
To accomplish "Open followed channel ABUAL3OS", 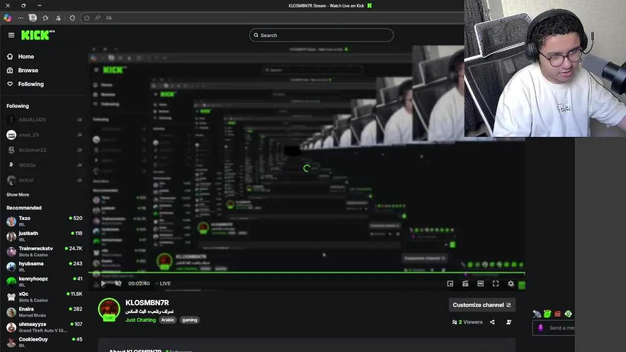I will pos(44,120).
